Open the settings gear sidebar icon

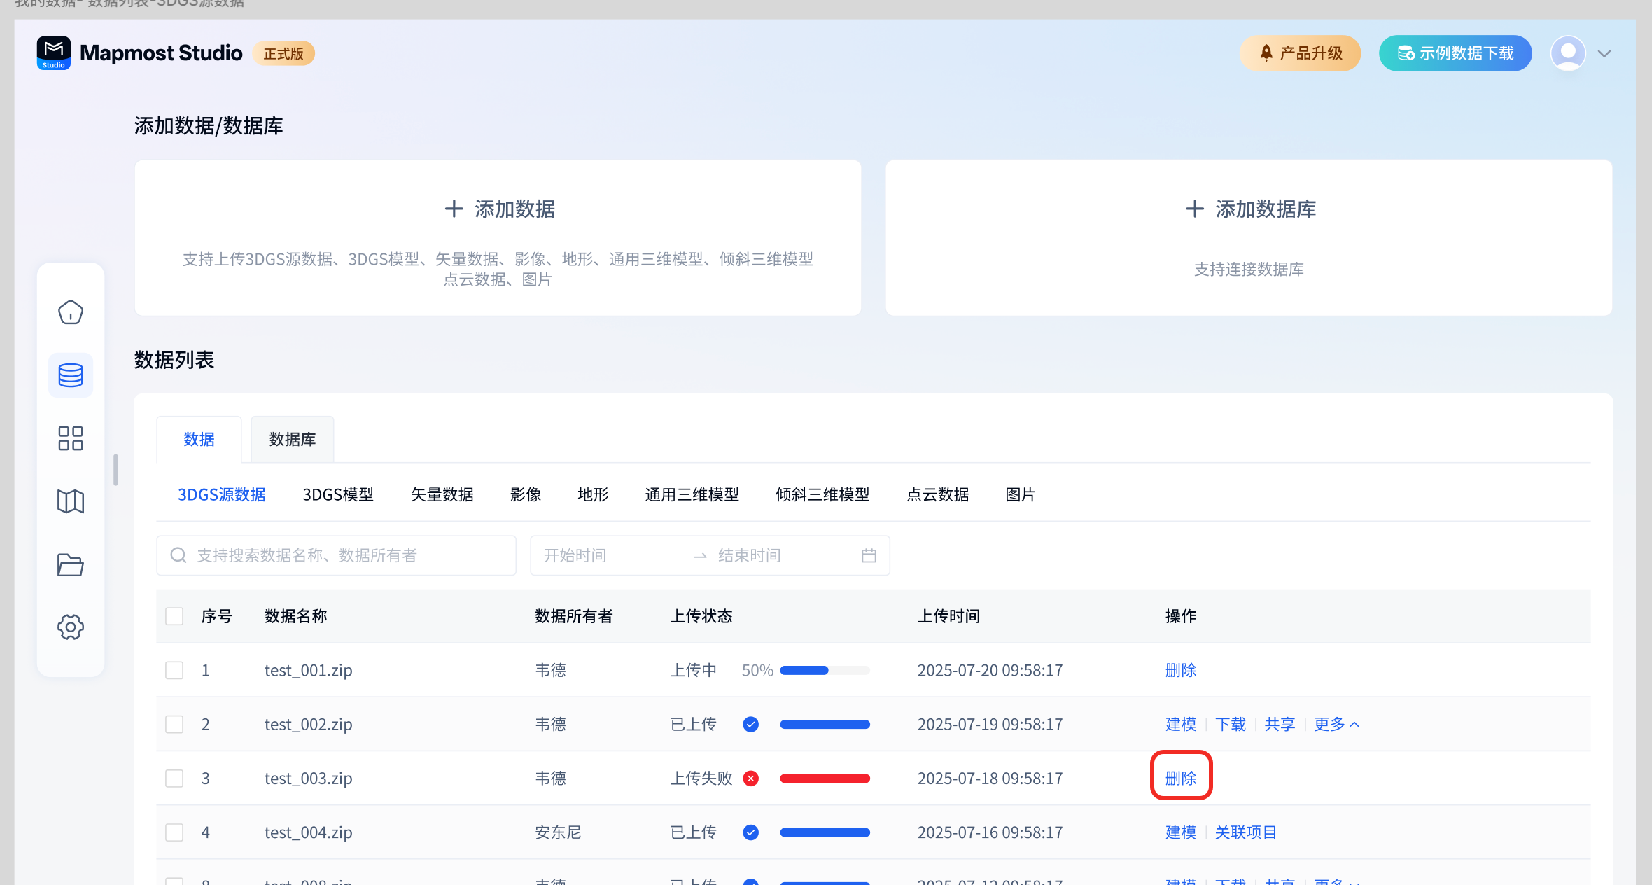tap(70, 627)
